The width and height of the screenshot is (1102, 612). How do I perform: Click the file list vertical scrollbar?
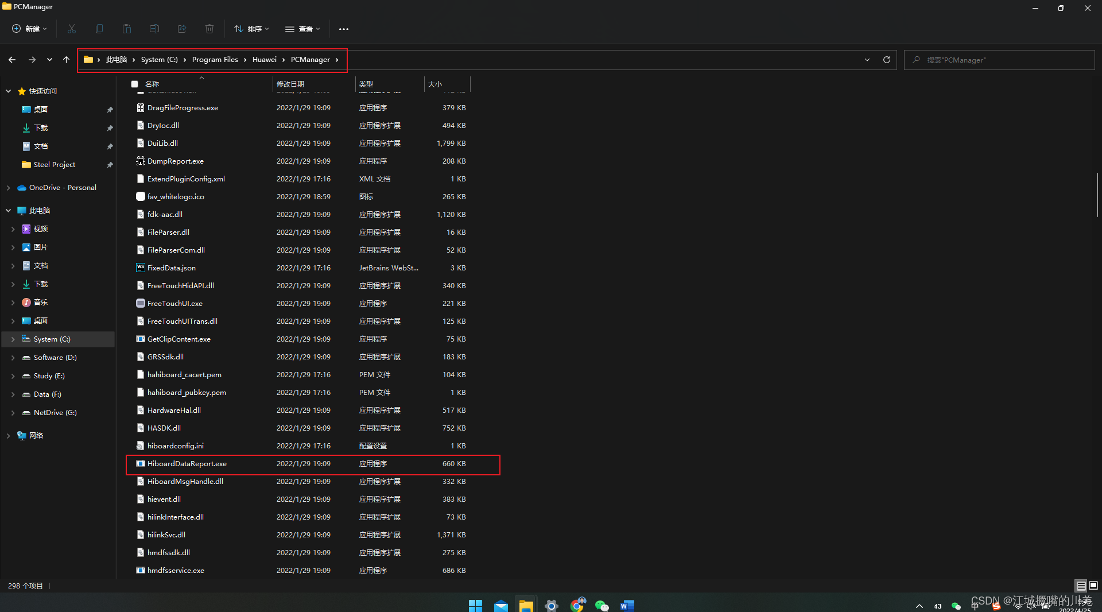pyautogui.click(x=1097, y=195)
